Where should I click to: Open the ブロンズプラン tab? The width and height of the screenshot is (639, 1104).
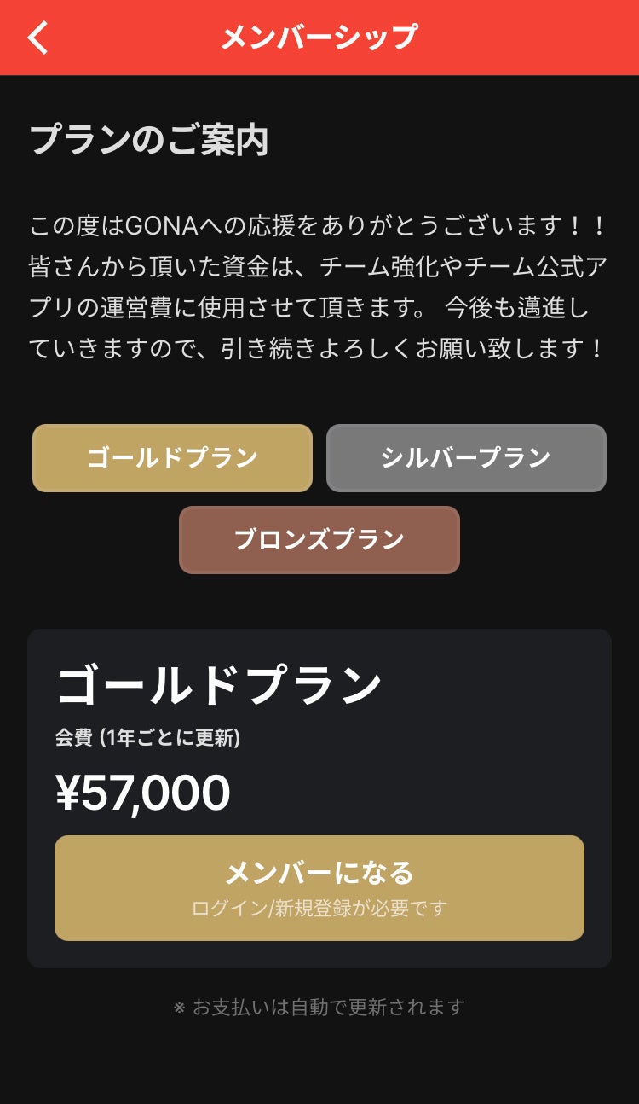[319, 540]
